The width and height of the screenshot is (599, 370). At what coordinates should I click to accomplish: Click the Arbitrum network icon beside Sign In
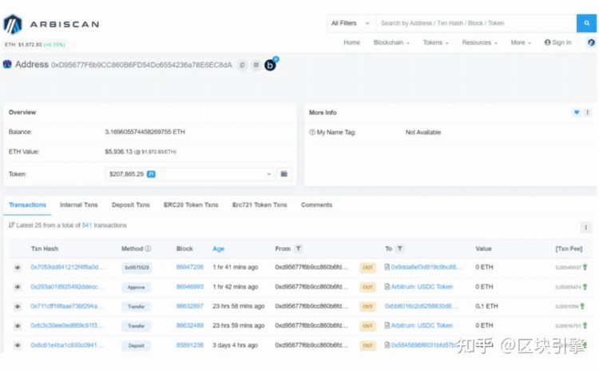click(590, 42)
